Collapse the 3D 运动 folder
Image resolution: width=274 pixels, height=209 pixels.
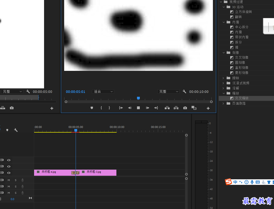pos(224,7)
